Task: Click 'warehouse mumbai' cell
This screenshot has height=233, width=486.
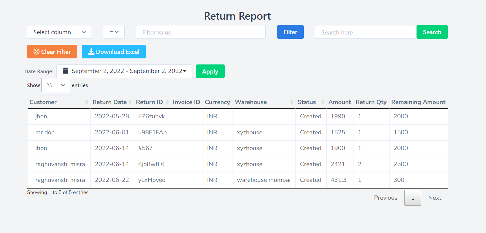Action: 264,180
